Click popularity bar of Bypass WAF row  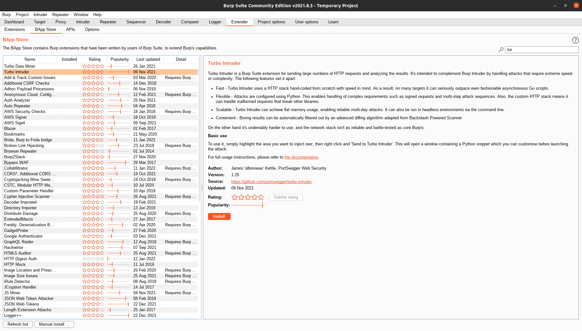(118, 163)
